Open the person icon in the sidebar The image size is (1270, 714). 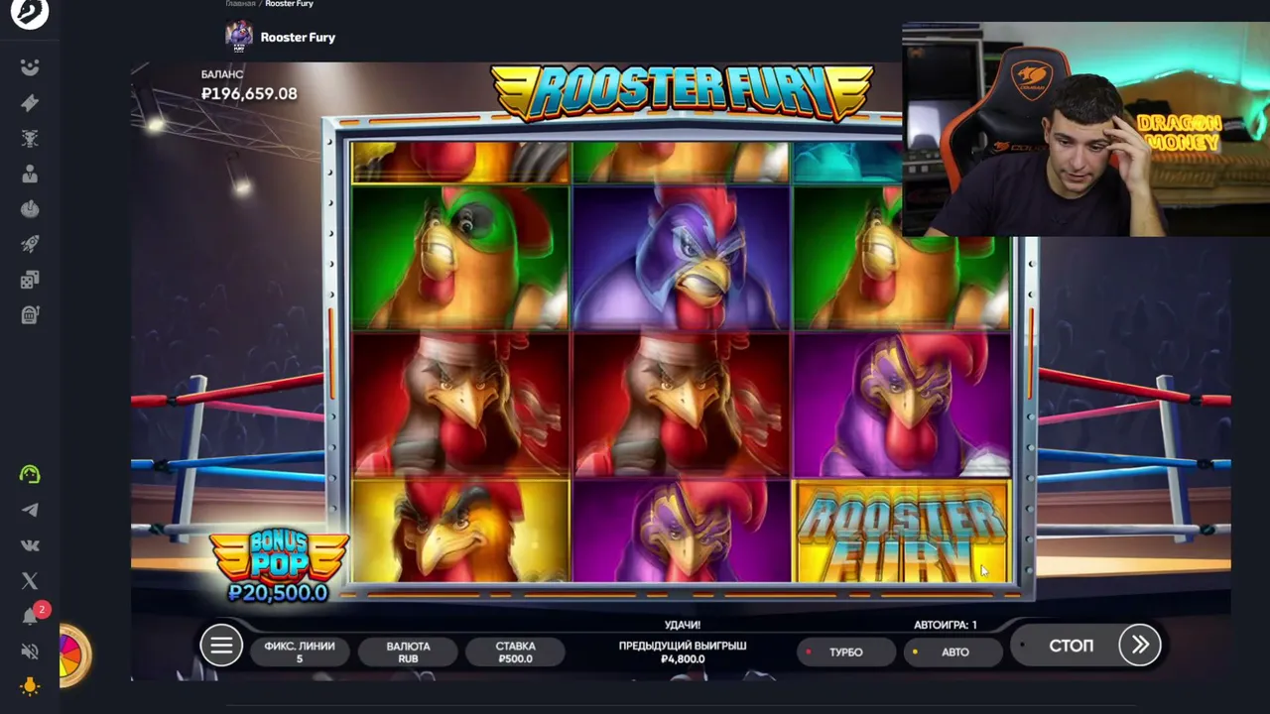30,174
